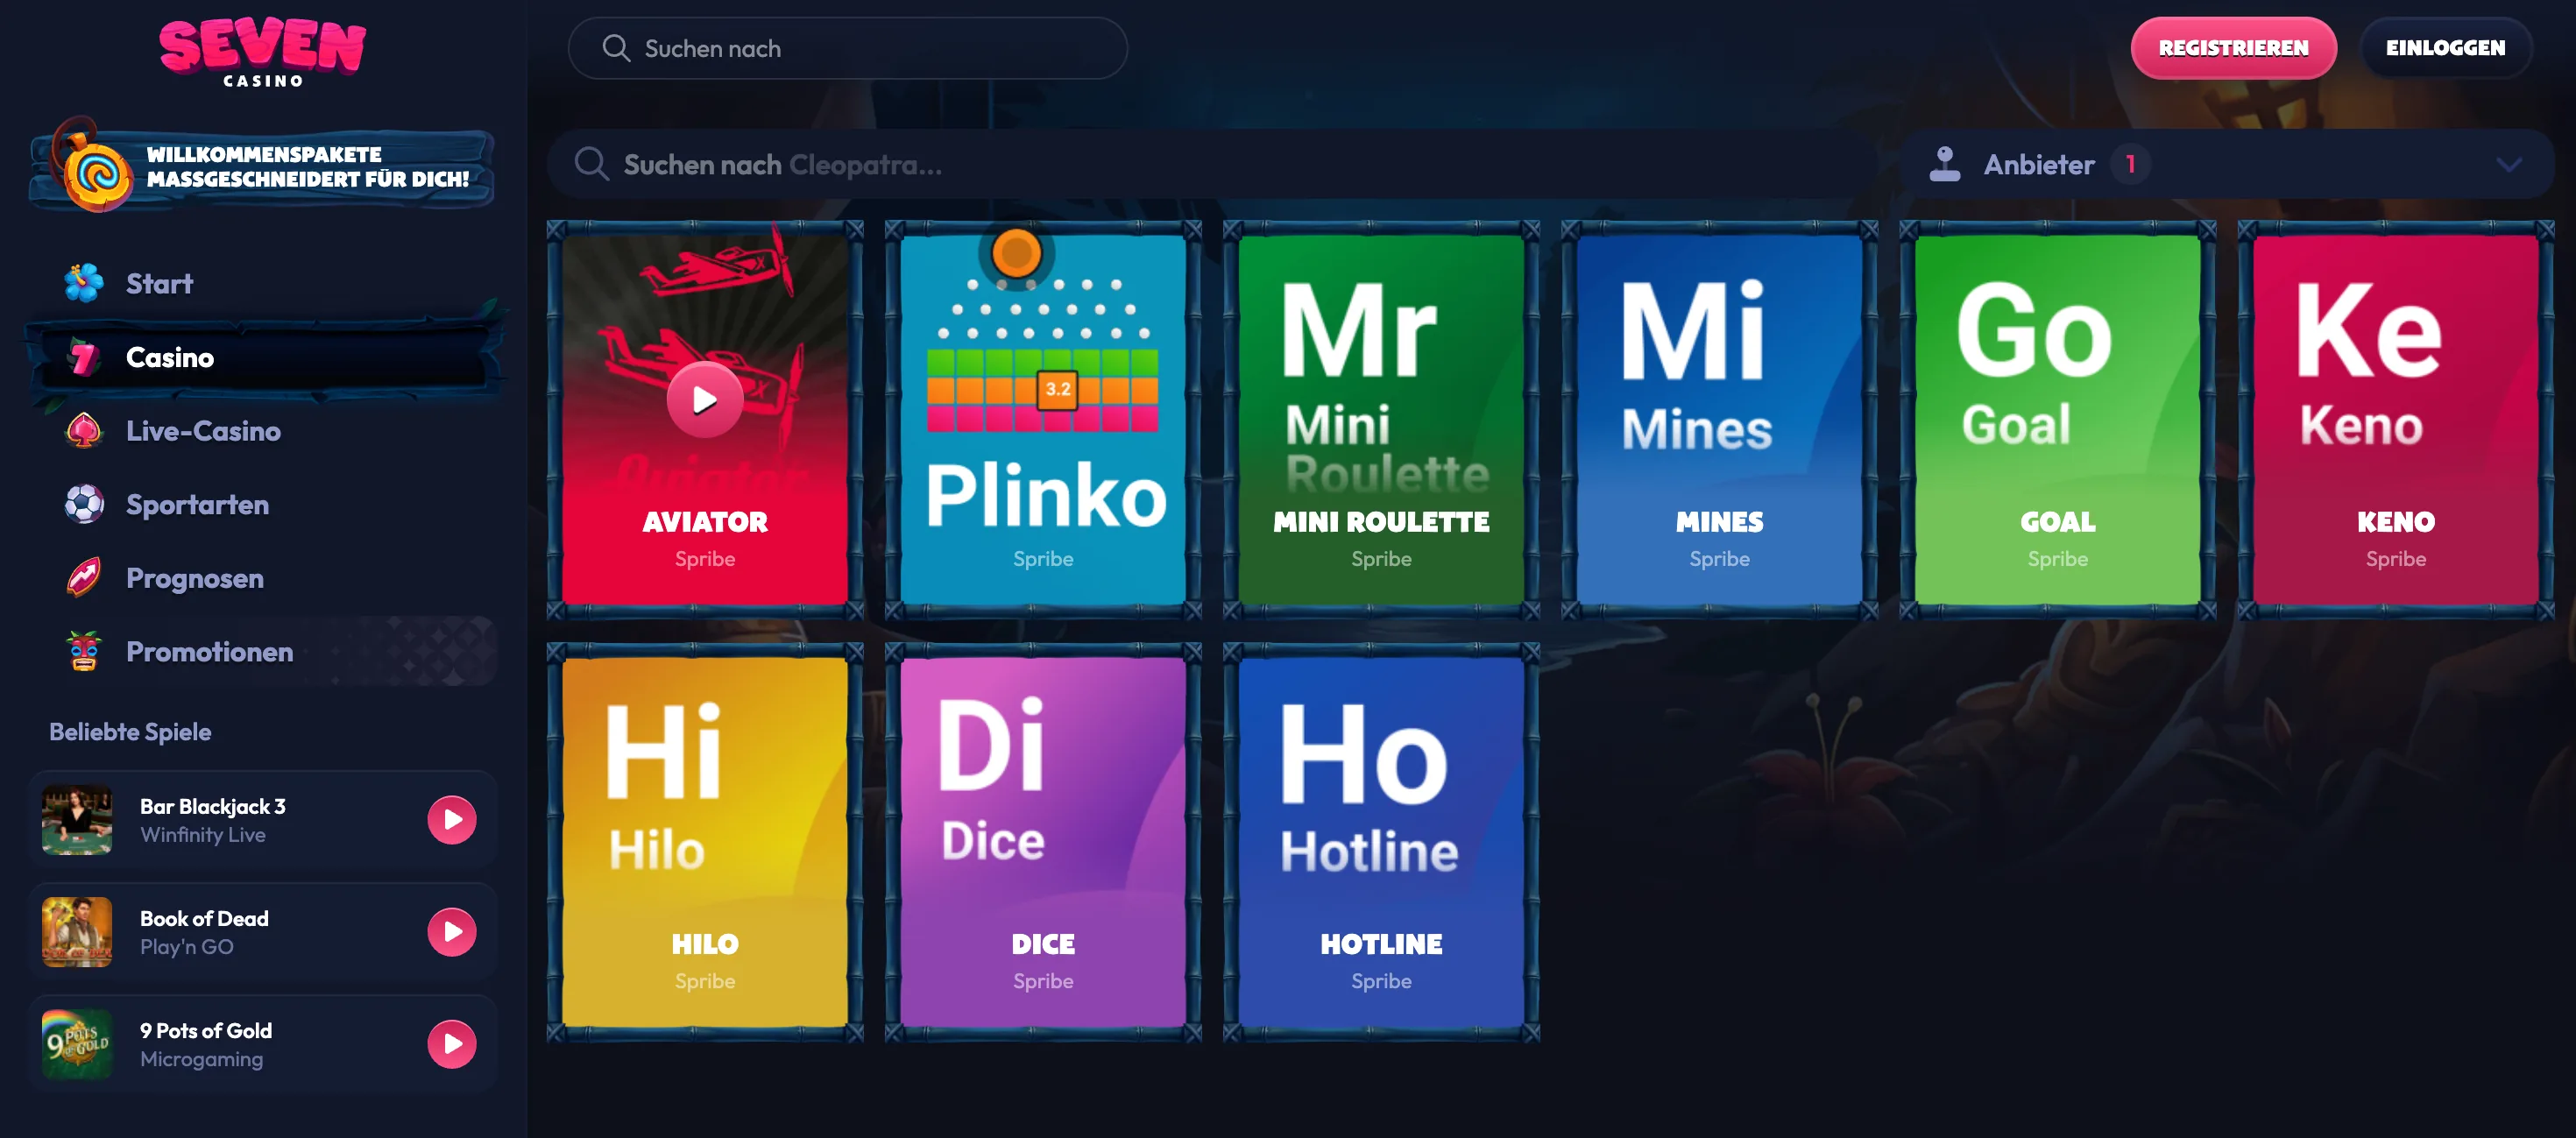Open the 9 Pots of Gold thumbnail
The width and height of the screenshot is (2576, 1138).
tap(77, 1044)
